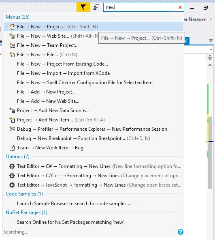
Task: Expand the Options (7) results category
Action: (x=17, y=157)
